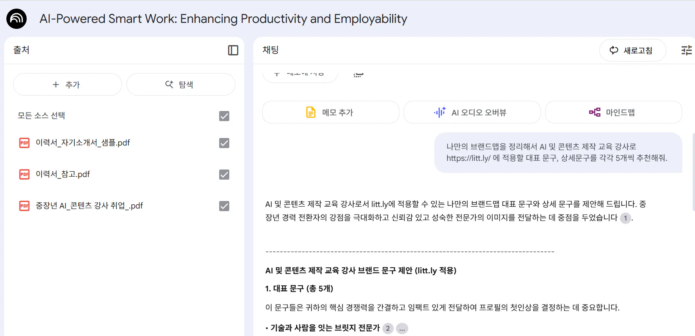Open source 이력서_자기소개서_샘플.pdf
The width and height of the screenshot is (695, 336).
click(83, 143)
